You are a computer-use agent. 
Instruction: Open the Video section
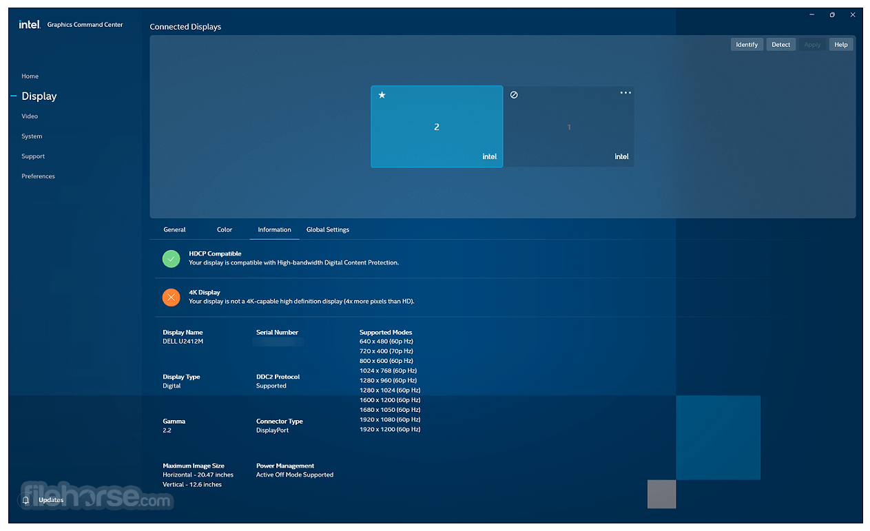[x=30, y=116]
